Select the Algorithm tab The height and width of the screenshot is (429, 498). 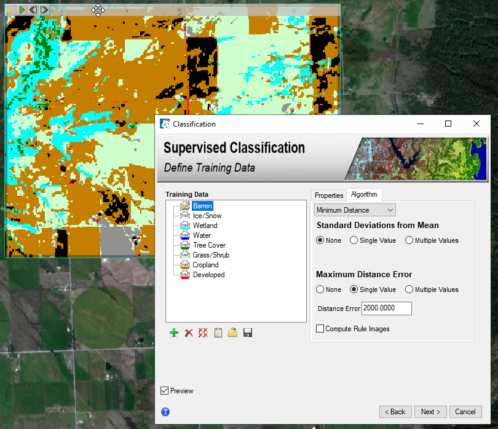(x=364, y=194)
